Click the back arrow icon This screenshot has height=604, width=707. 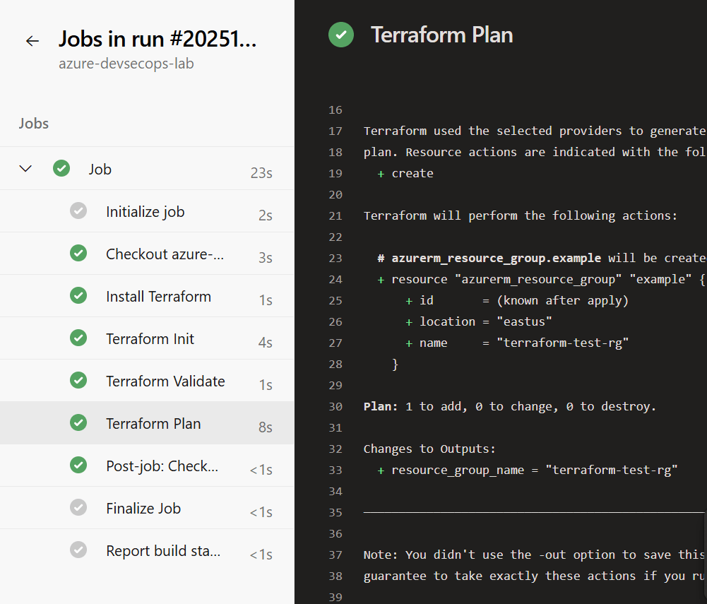[x=32, y=41]
